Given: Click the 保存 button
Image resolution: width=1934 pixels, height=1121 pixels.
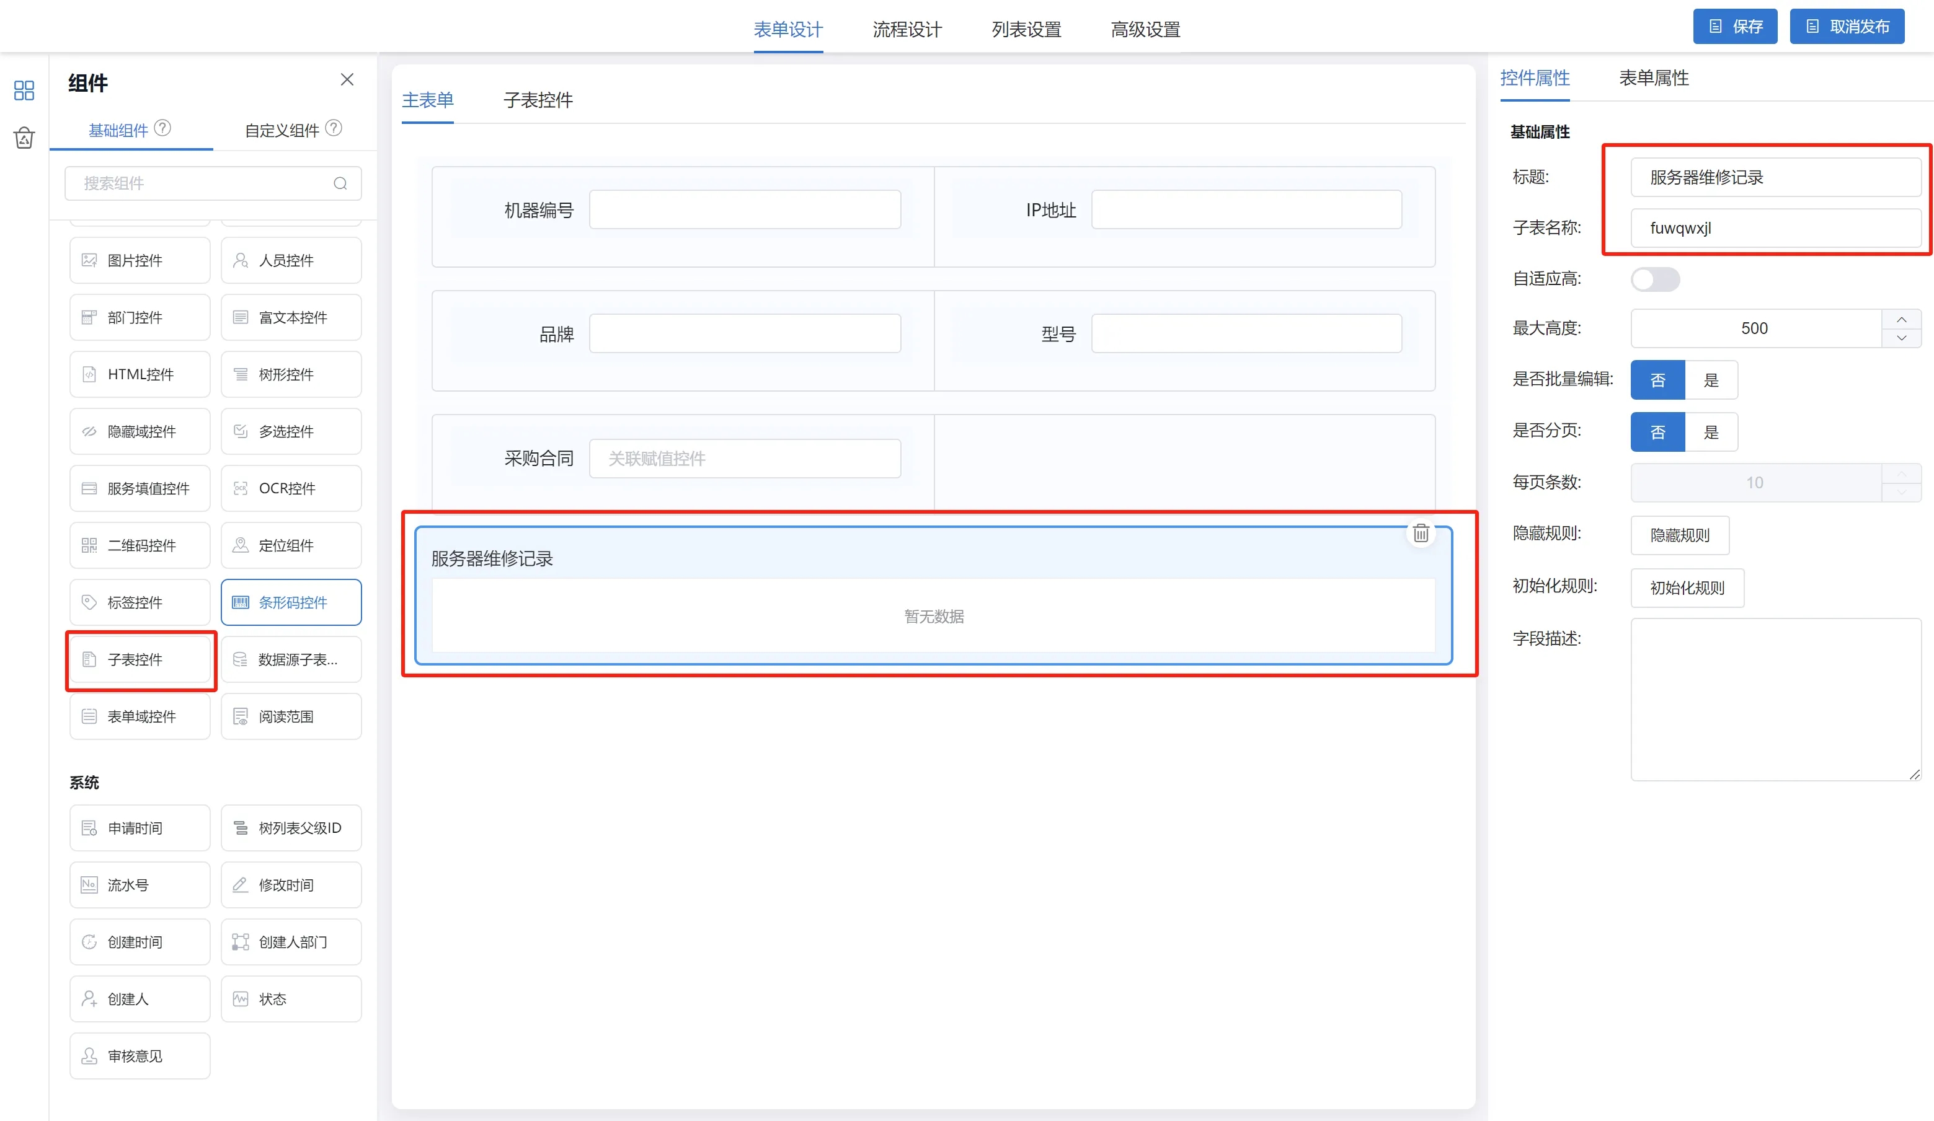Looking at the screenshot, I should (x=1734, y=27).
